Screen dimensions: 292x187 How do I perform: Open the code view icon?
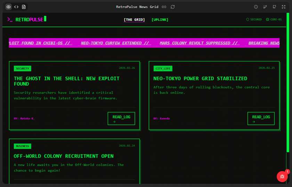(x=16, y=7)
